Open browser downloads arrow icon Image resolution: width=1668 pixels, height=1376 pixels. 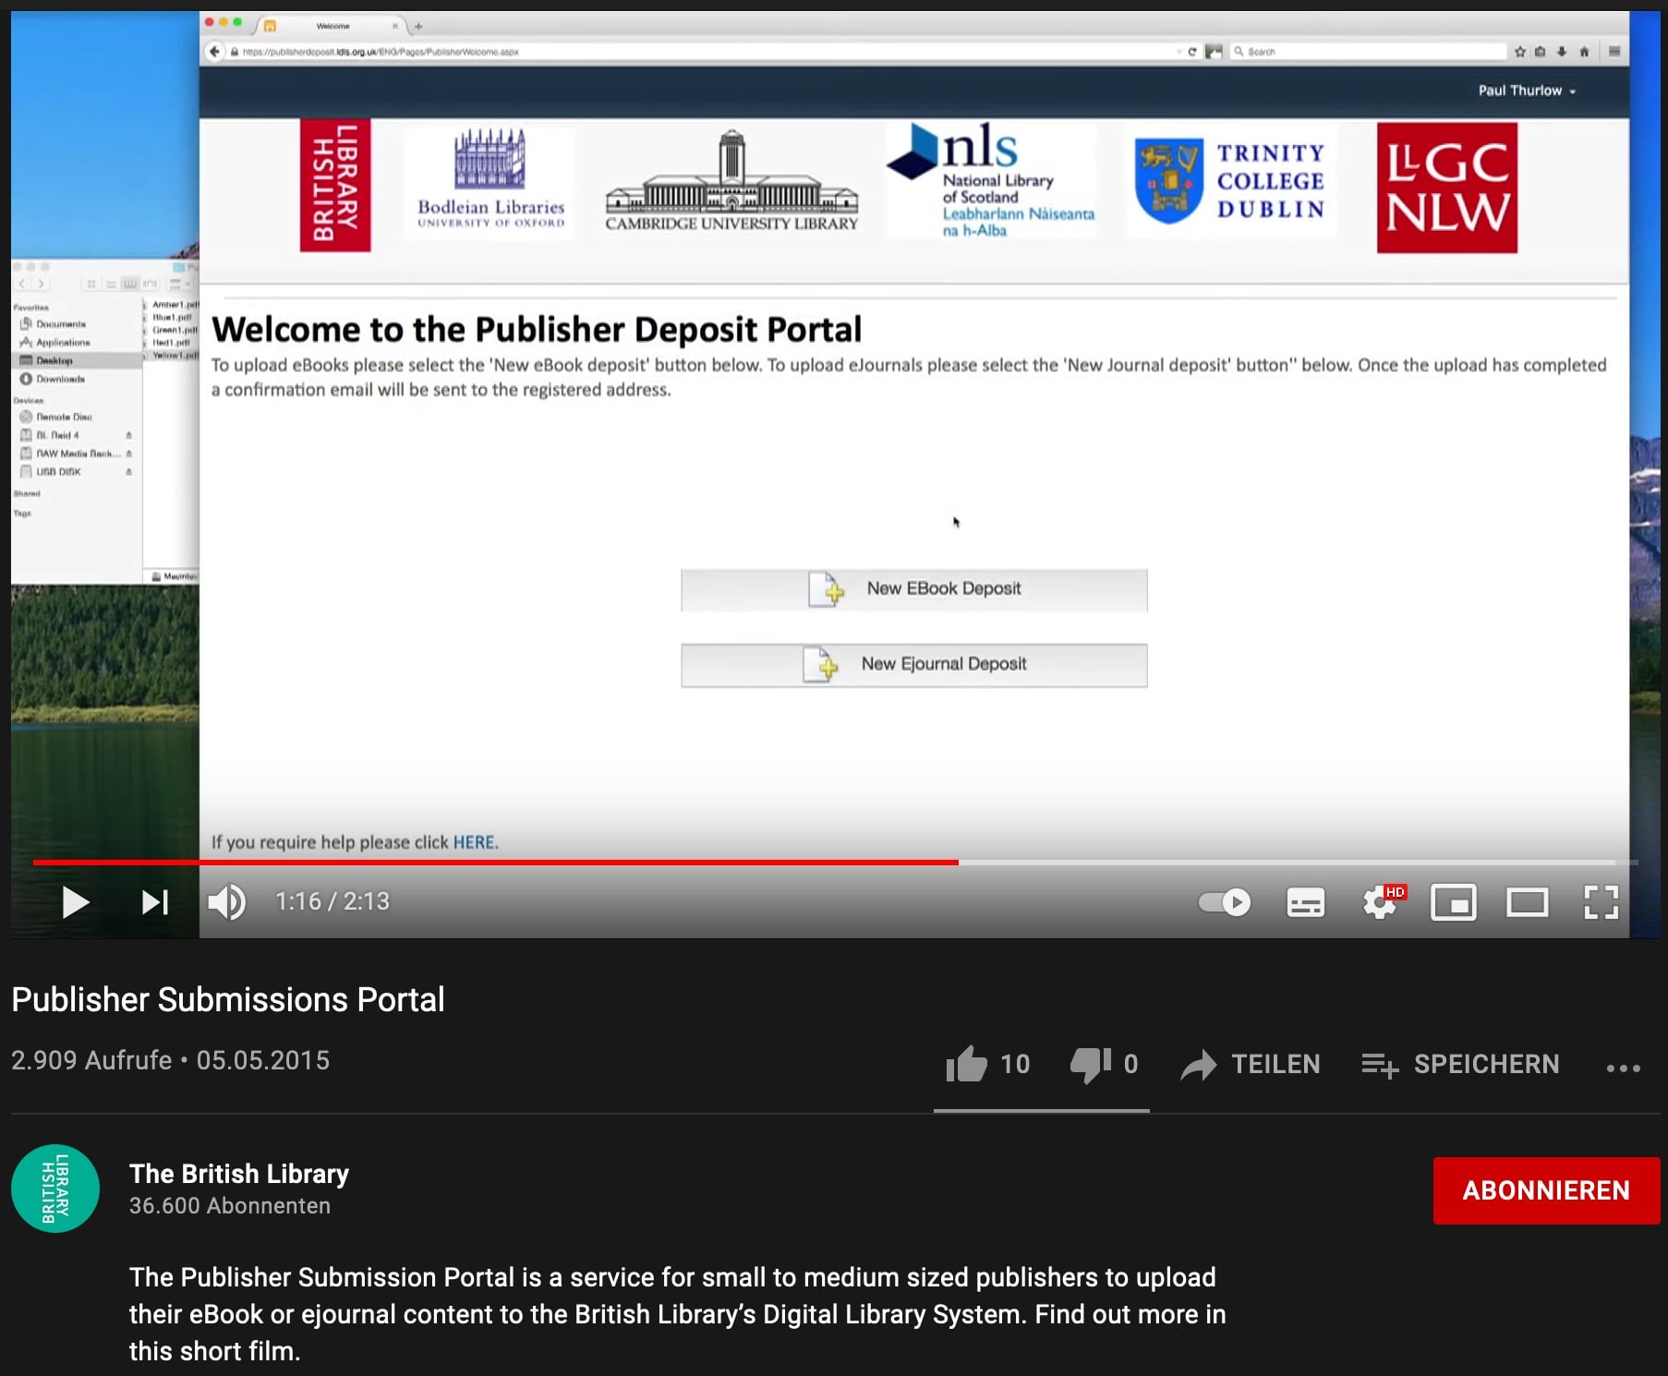pyautogui.click(x=1562, y=52)
